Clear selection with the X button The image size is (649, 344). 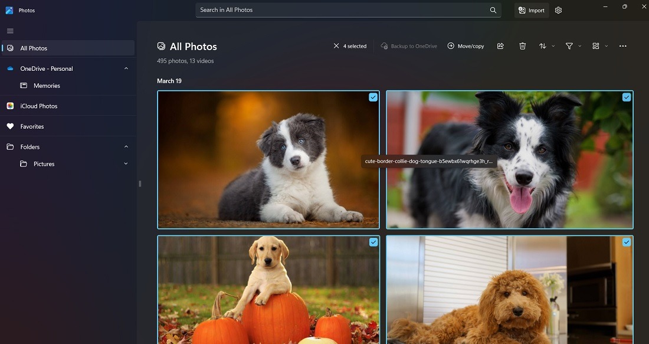click(x=336, y=45)
